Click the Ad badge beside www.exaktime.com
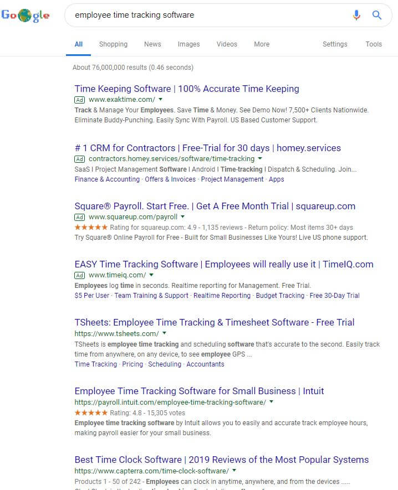This screenshot has height=490, width=398. pos(79,100)
